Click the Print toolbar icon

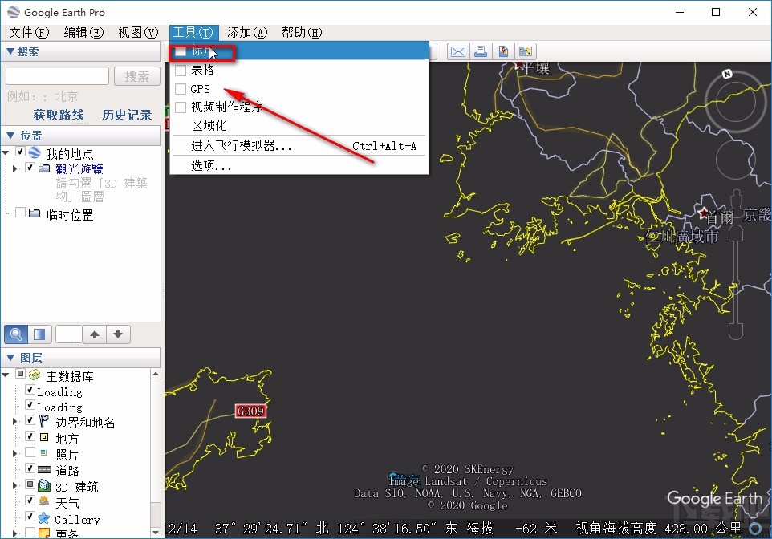pyautogui.click(x=481, y=51)
